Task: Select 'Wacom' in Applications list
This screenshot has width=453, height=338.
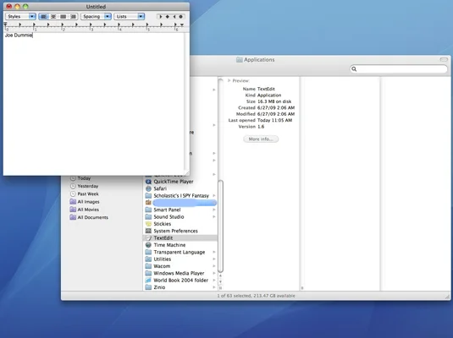Action: [x=162, y=266]
